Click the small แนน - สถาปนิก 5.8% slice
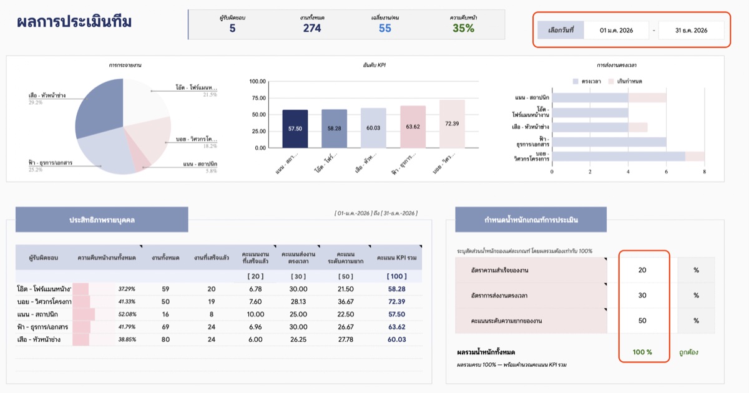Image resolution: width=749 pixels, height=393 pixels. [x=141, y=161]
